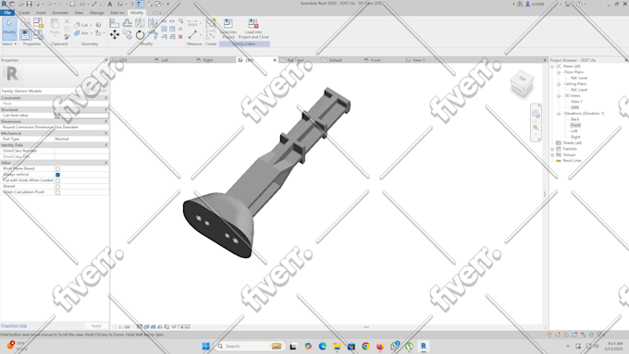
Task: Click the Join geometry icon
Action: point(77,33)
